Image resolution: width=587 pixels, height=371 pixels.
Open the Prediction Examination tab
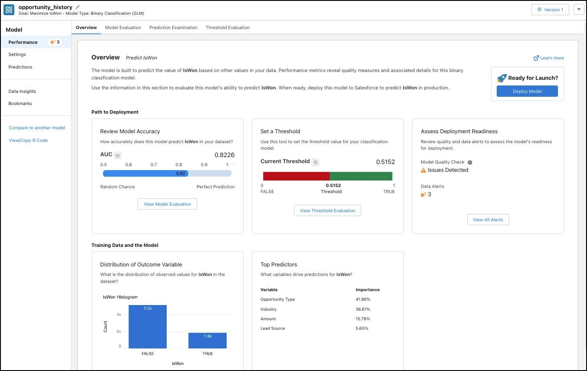[173, 27]
